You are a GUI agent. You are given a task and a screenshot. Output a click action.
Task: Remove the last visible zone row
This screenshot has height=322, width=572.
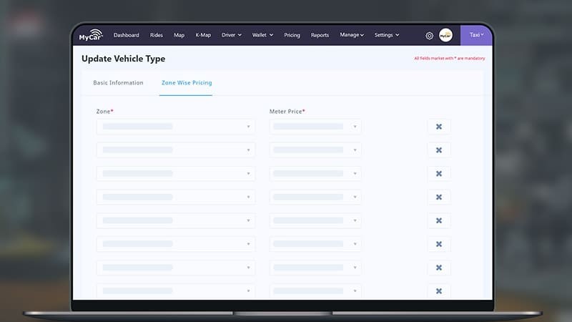tap(439, 291)
